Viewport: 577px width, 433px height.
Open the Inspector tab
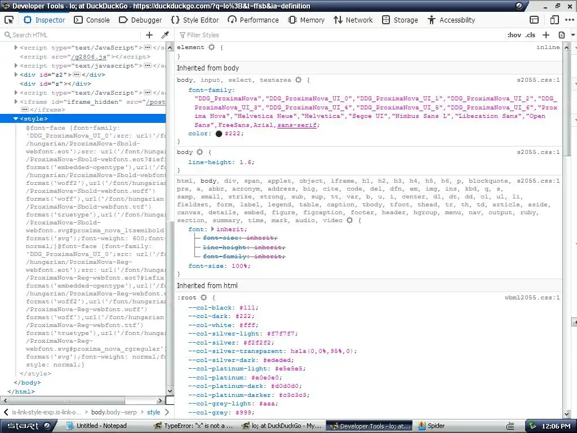[x=44, y=20]
